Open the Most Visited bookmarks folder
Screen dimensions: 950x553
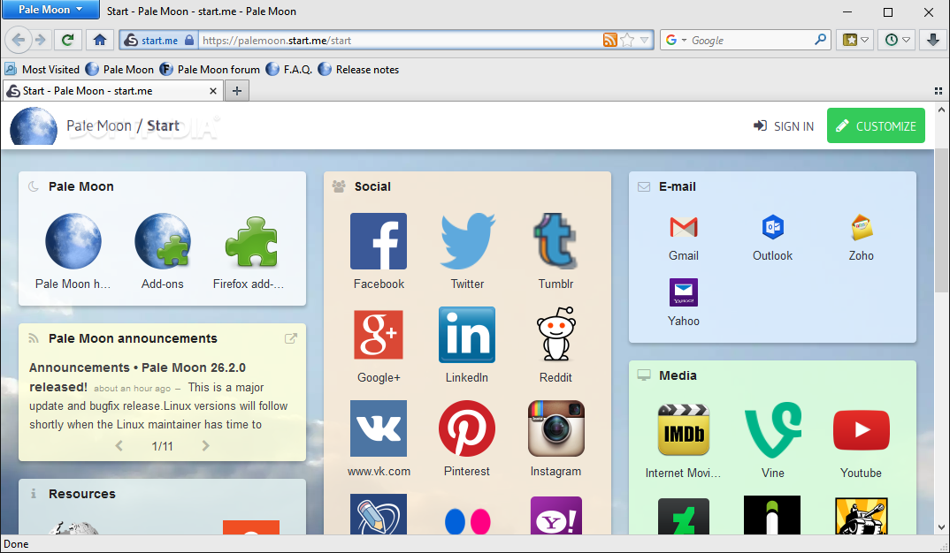pyautogui.click(x=42, y=70)
